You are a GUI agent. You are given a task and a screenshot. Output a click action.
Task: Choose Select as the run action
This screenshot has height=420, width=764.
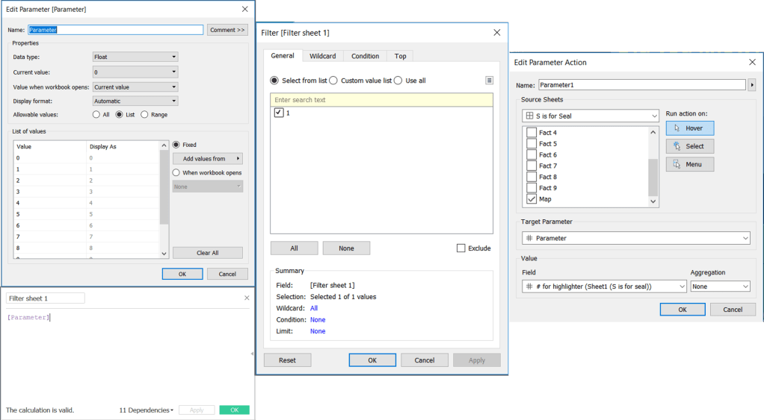click(x=689, y=146)
